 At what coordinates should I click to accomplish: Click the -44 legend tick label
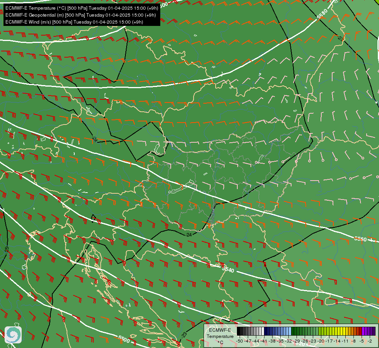click(256, 341)
